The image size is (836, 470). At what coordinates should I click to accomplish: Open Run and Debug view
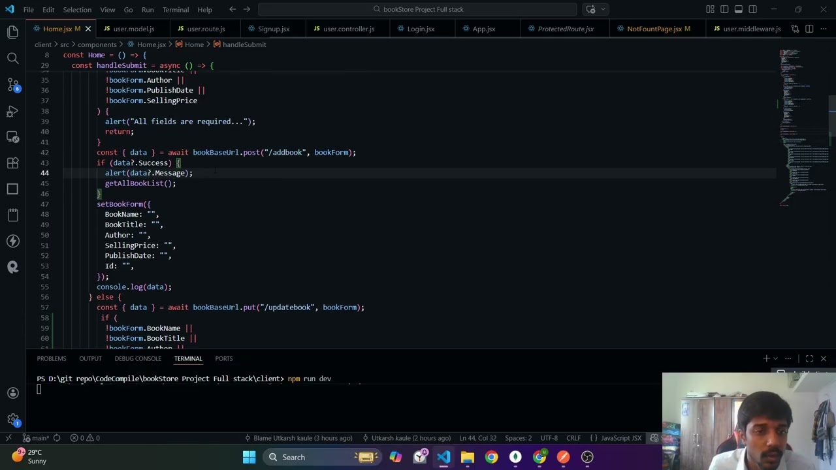(x=12, y=111)
